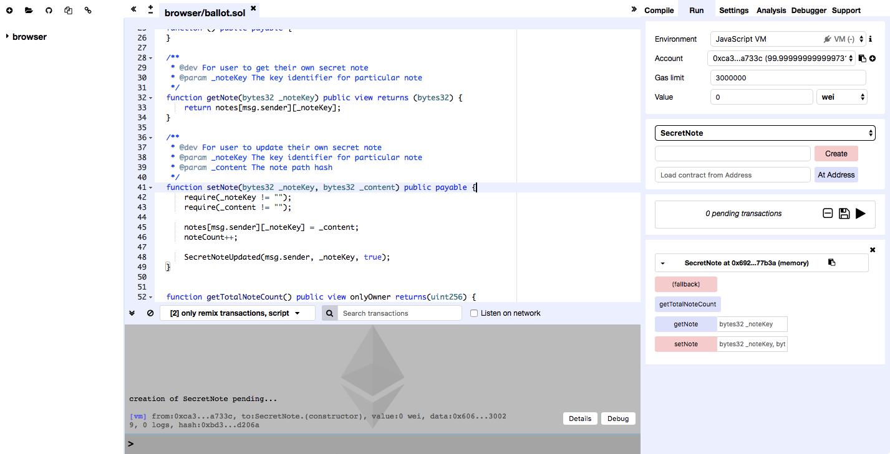Fold the comment block at line 28
The height and width of the screenshot is (454, 890).
151,58
